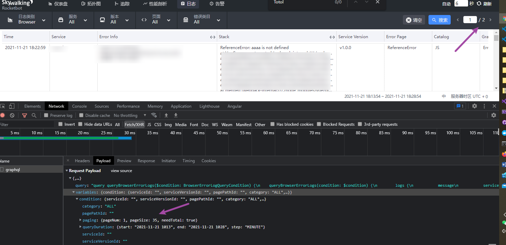Go to previous log page arrow

pos(458,20)
